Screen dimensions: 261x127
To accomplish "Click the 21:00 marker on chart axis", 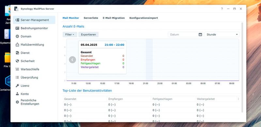I will pos(146,83).
